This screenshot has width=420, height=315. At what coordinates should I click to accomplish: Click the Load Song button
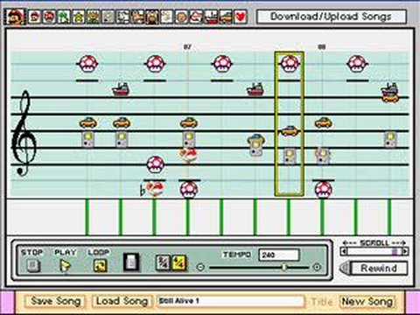[x=122, y=301]
